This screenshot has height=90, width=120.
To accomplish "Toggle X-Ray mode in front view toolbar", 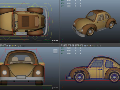I will tap(20, 46).
